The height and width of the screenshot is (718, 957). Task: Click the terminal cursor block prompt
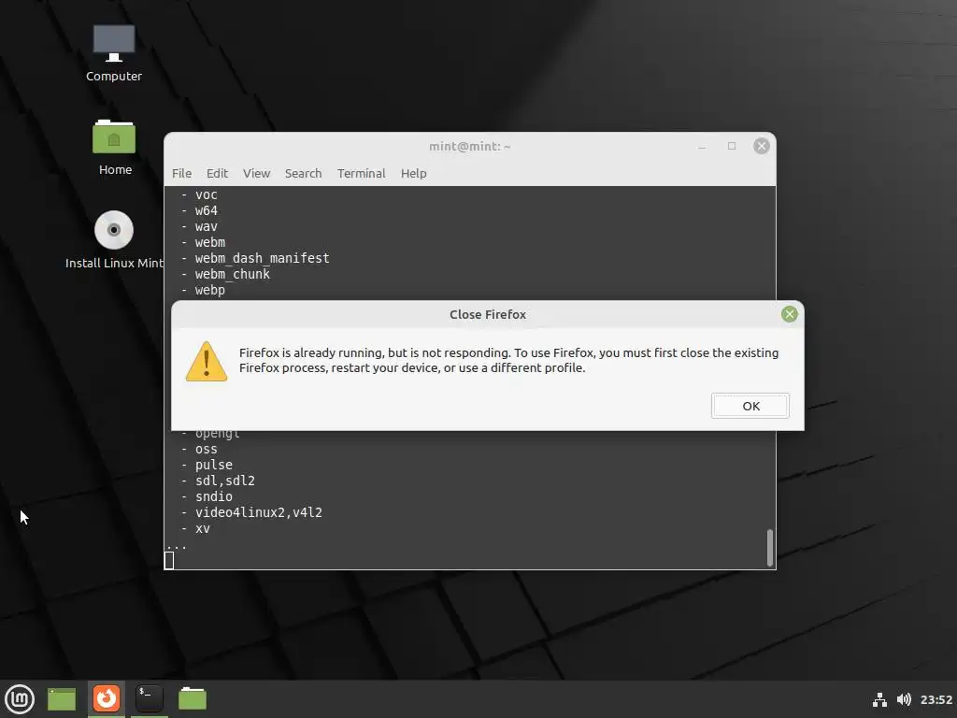[169, 561]
